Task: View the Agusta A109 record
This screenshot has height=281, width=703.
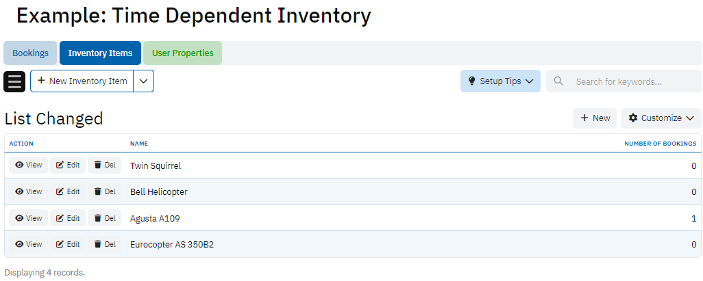Action: 29,218
